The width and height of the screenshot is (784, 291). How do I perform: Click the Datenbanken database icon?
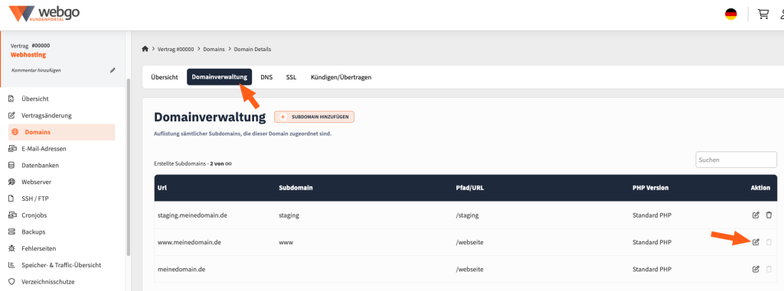(11, 165)
